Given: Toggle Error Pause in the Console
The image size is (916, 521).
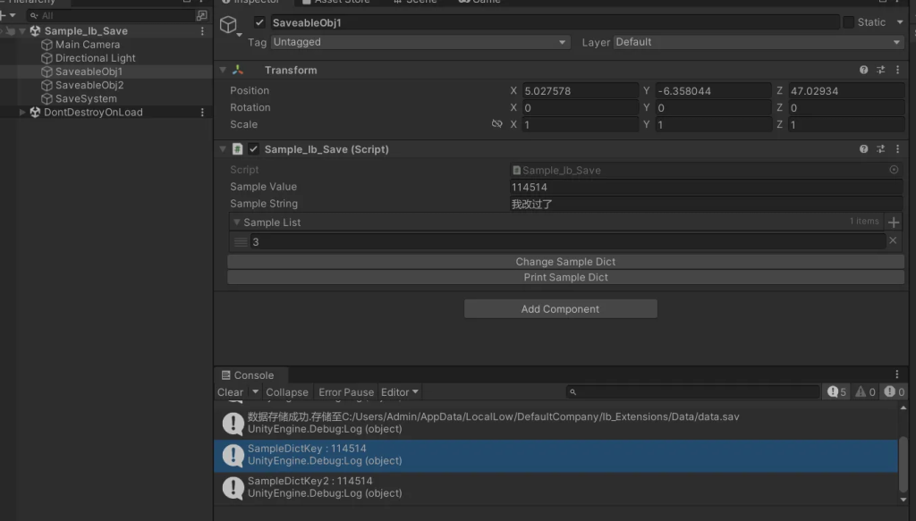Looking at the screenshot, I should [346, 392].
